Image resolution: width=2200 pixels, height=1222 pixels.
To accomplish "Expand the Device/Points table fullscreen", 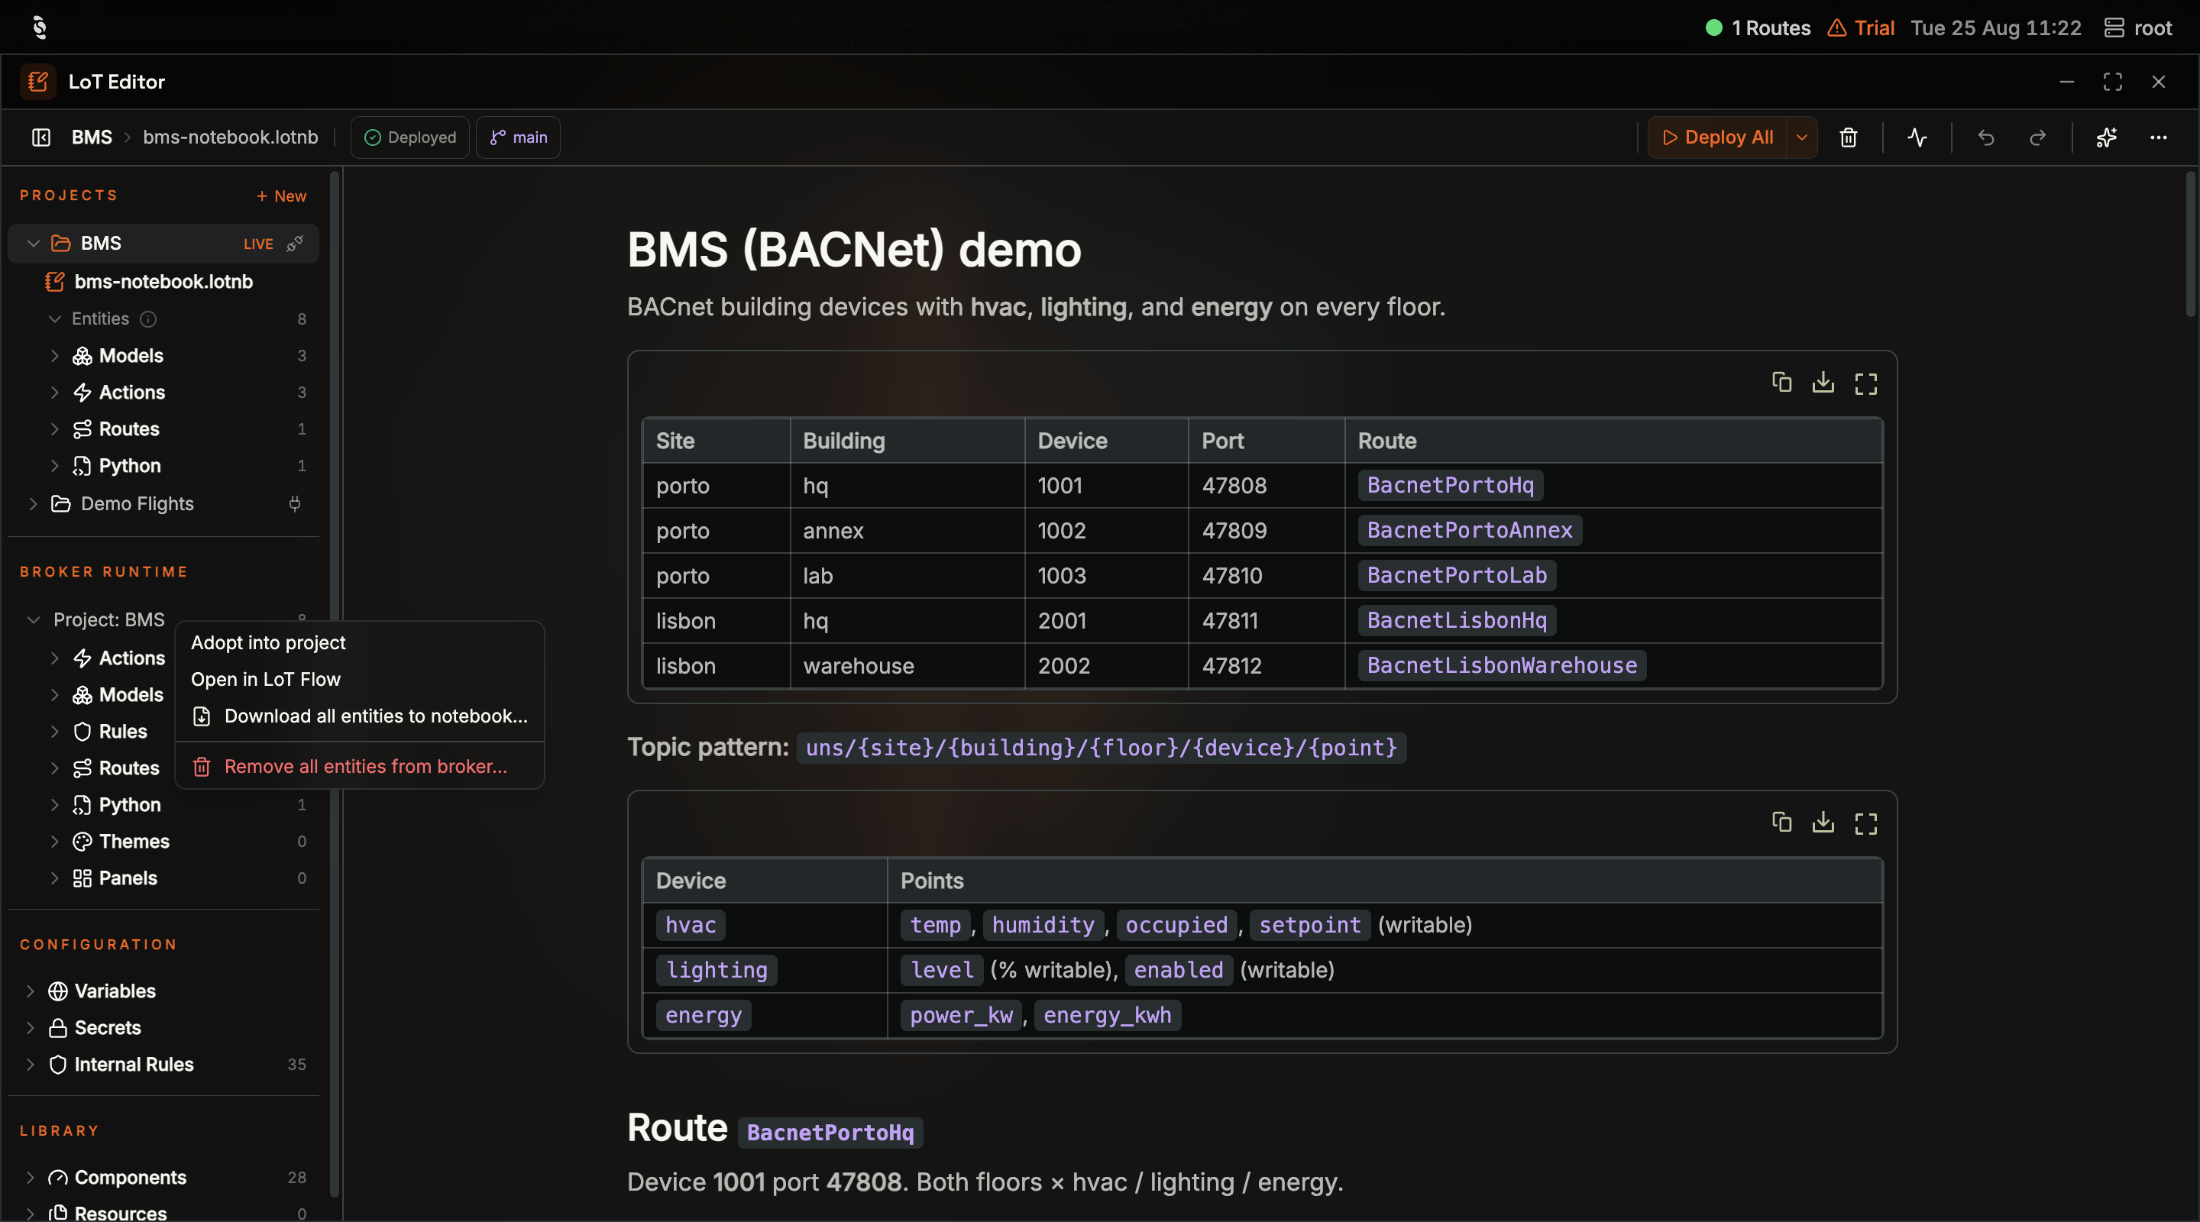I will 1866,823.
